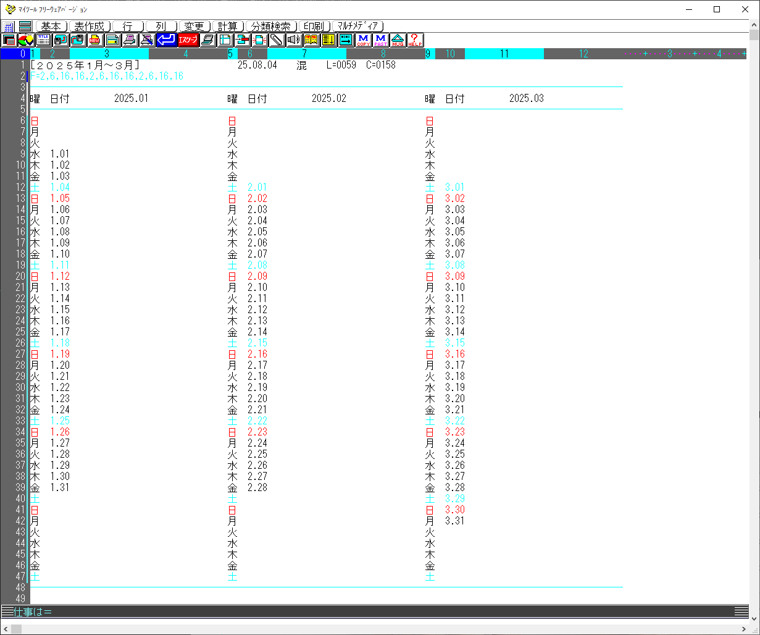Image resolution: width=760 pixels, height=635 pixels.
Task: Open the HELP question mark icon
Action: [x=415, y=40]
